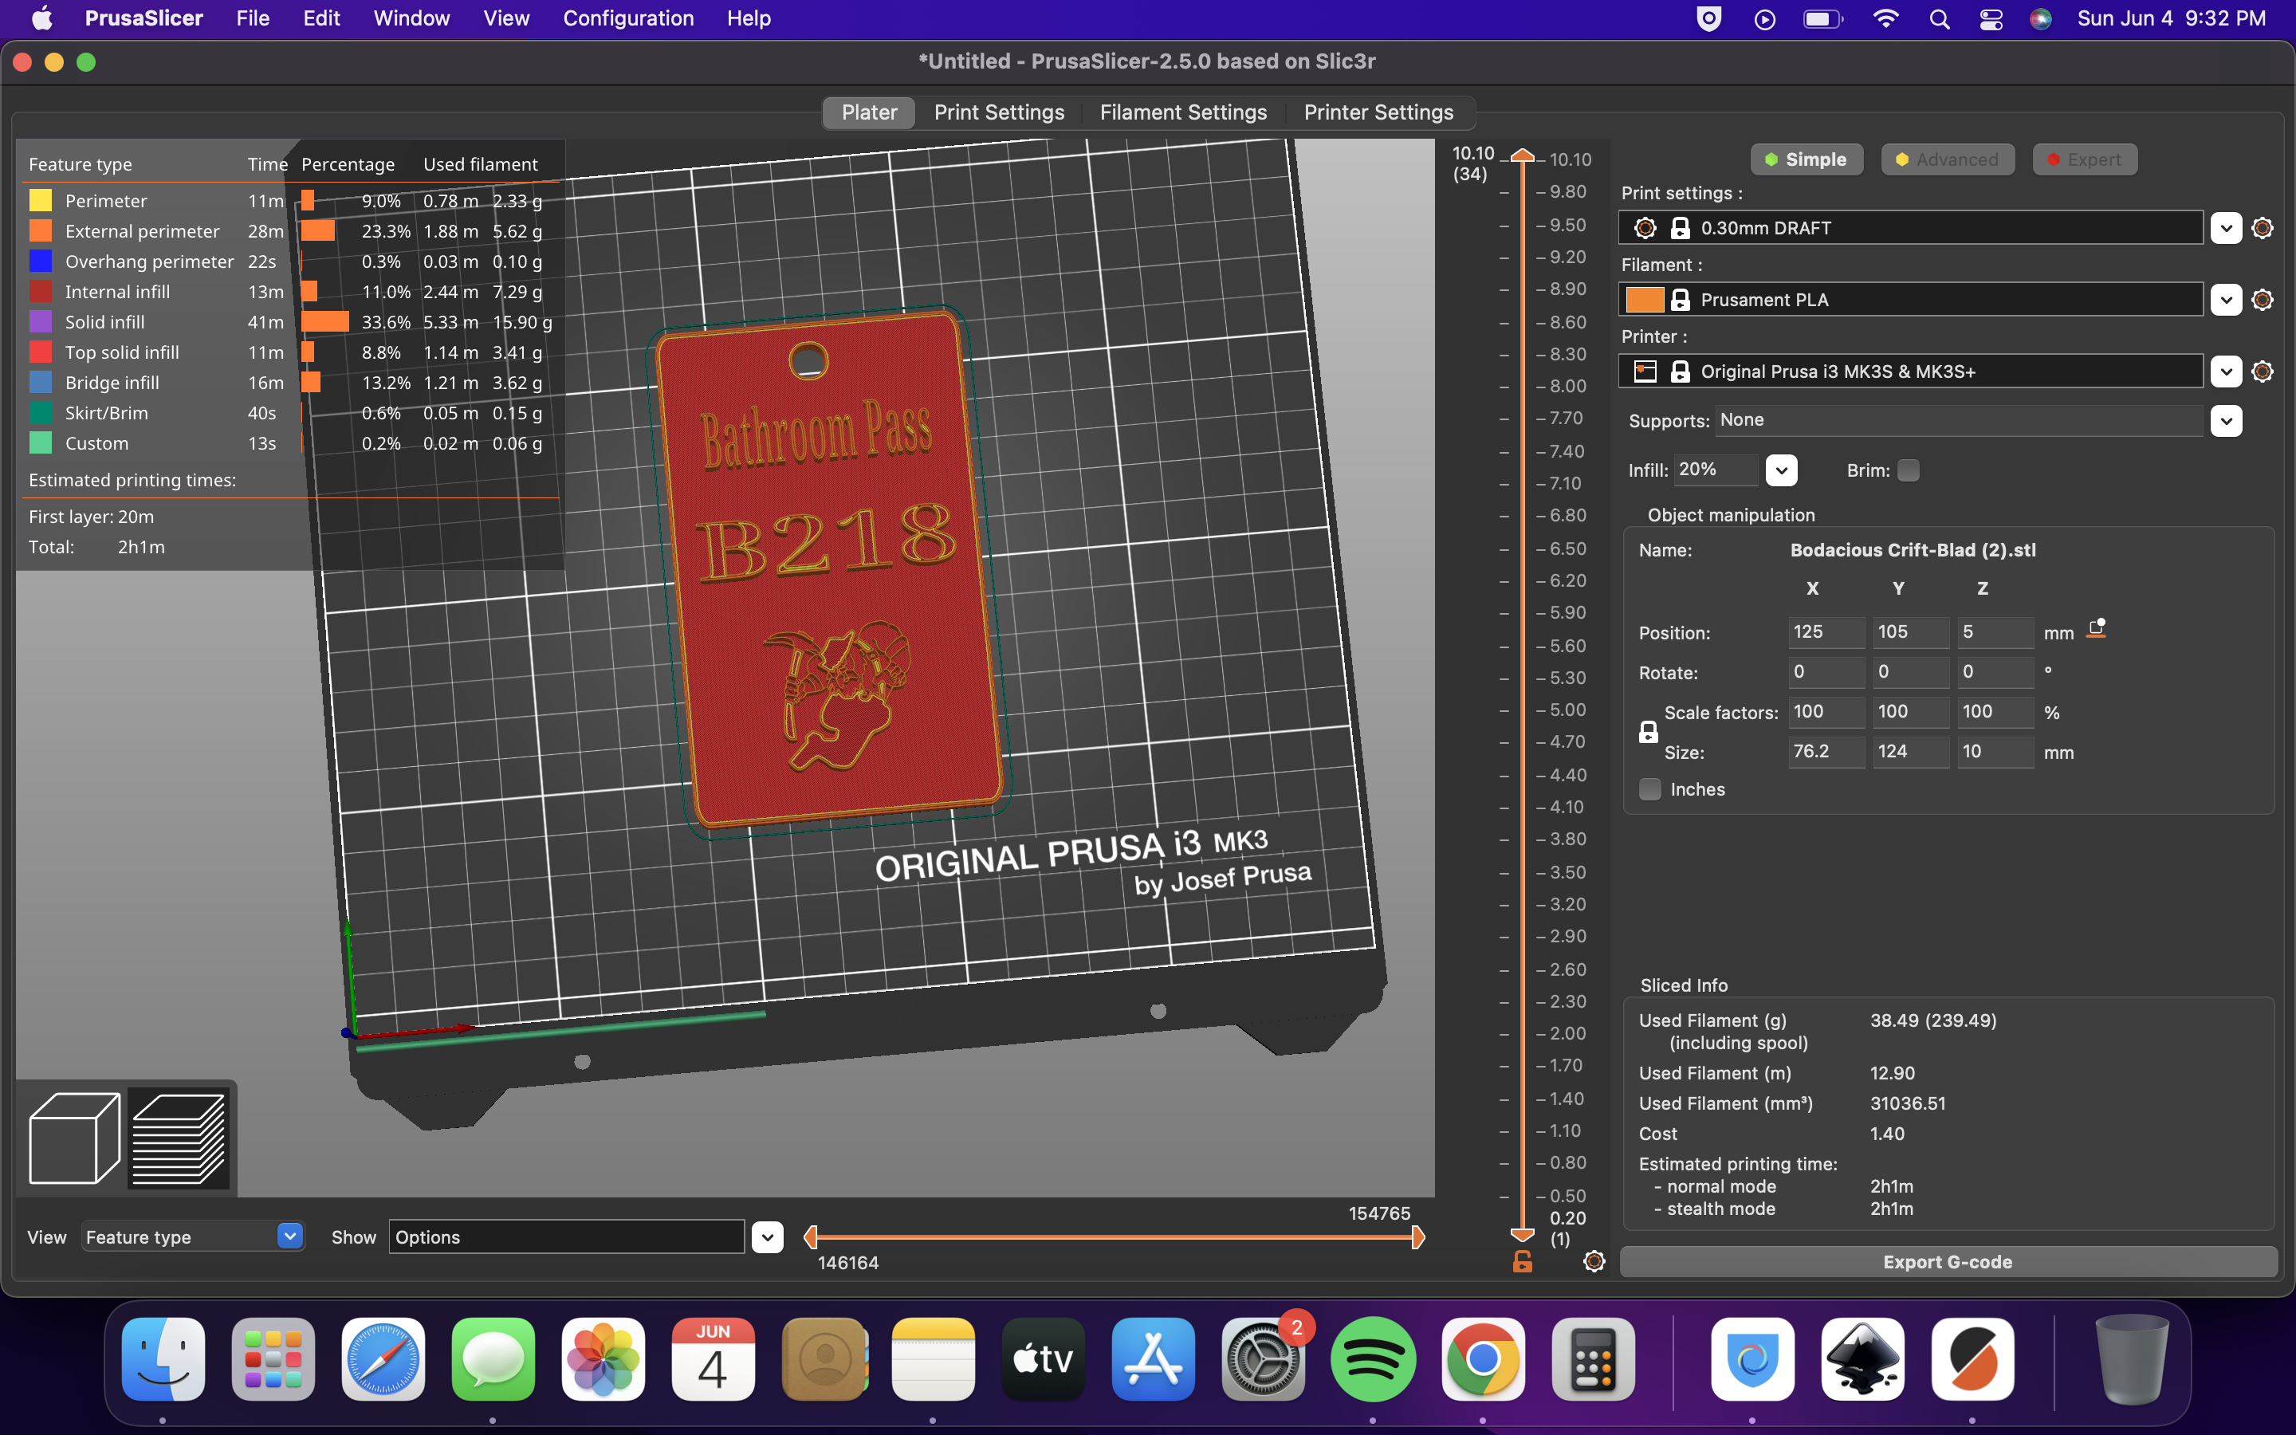Select Expert mode
The image size is (2296, 1435).
tap(2085, 159)
